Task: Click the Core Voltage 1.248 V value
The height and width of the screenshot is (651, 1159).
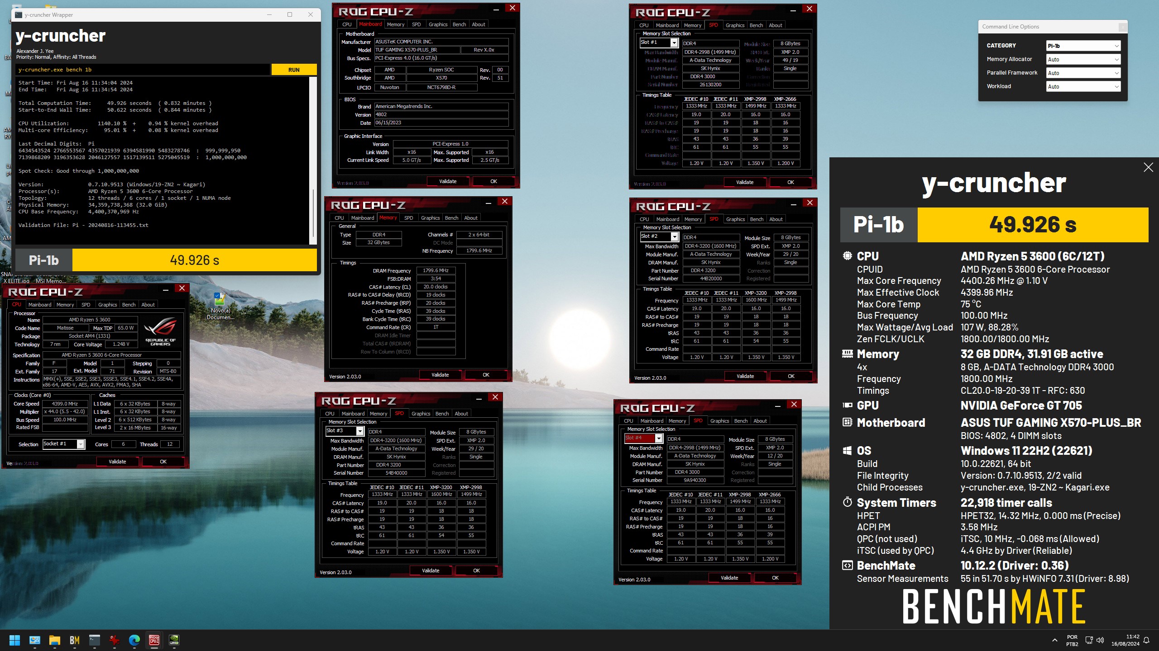Action: coord(121,344)
